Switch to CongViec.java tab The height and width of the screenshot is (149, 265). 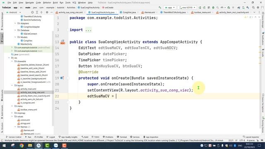click(x=128, y=12)
